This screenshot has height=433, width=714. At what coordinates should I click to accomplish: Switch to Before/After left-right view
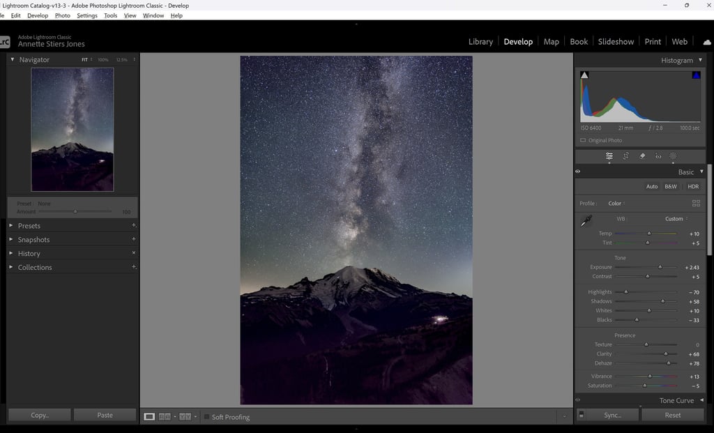pos(165,416)
